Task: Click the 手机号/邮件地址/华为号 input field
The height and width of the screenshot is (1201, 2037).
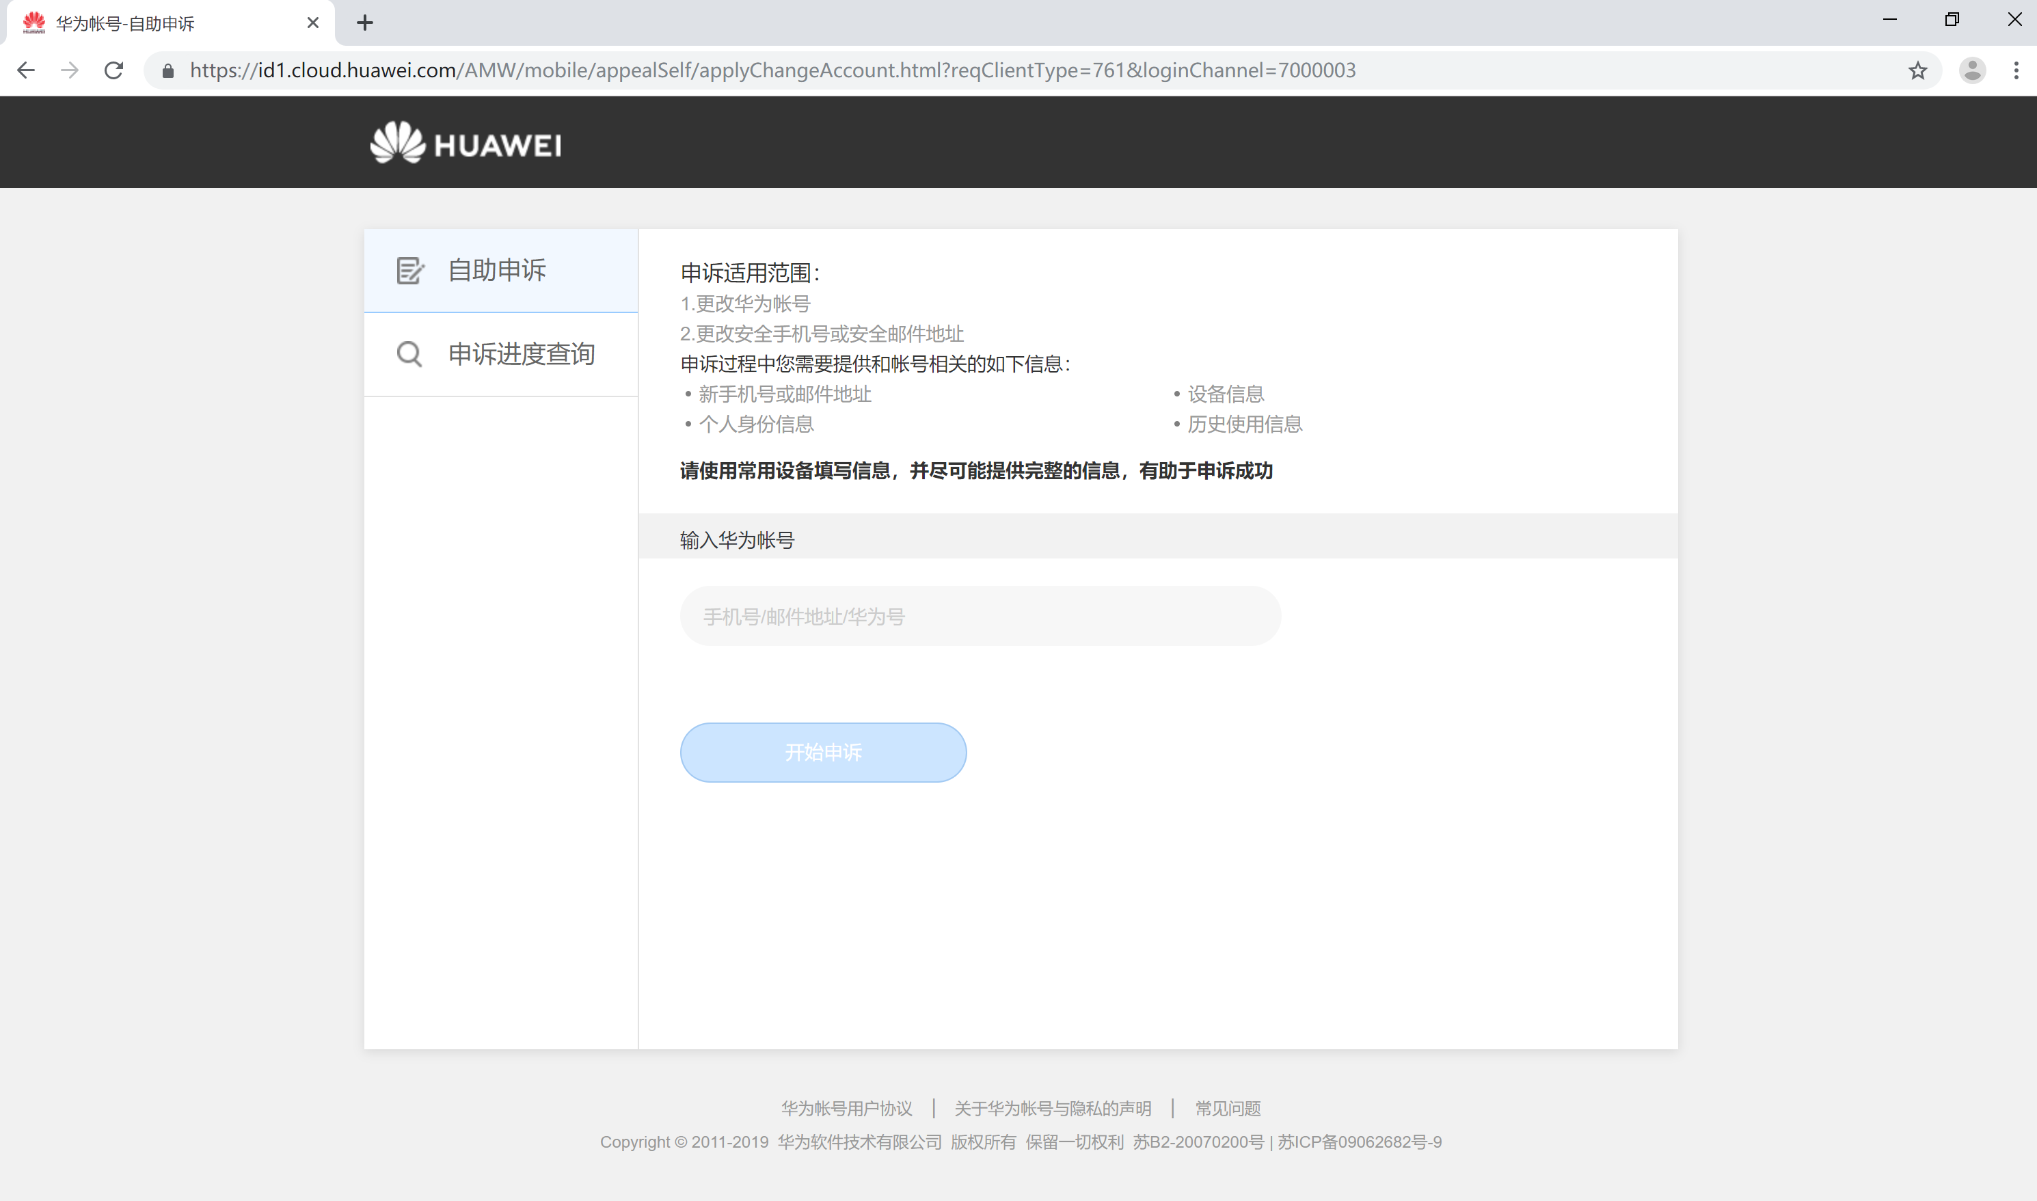Action: point(980,616)
